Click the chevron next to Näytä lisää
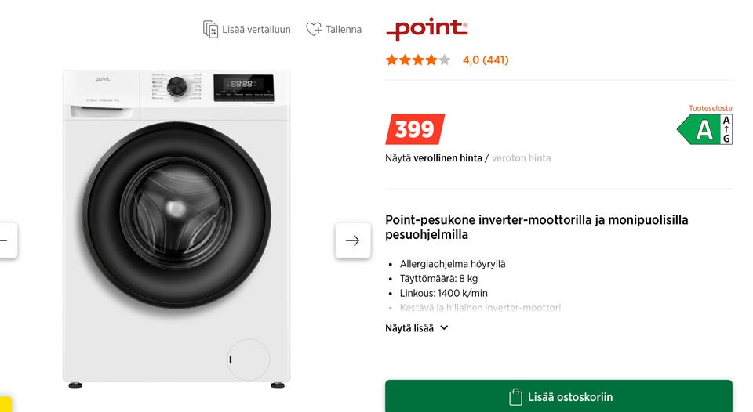This screenshot has height=412, width=753. (x=444, y=328)
